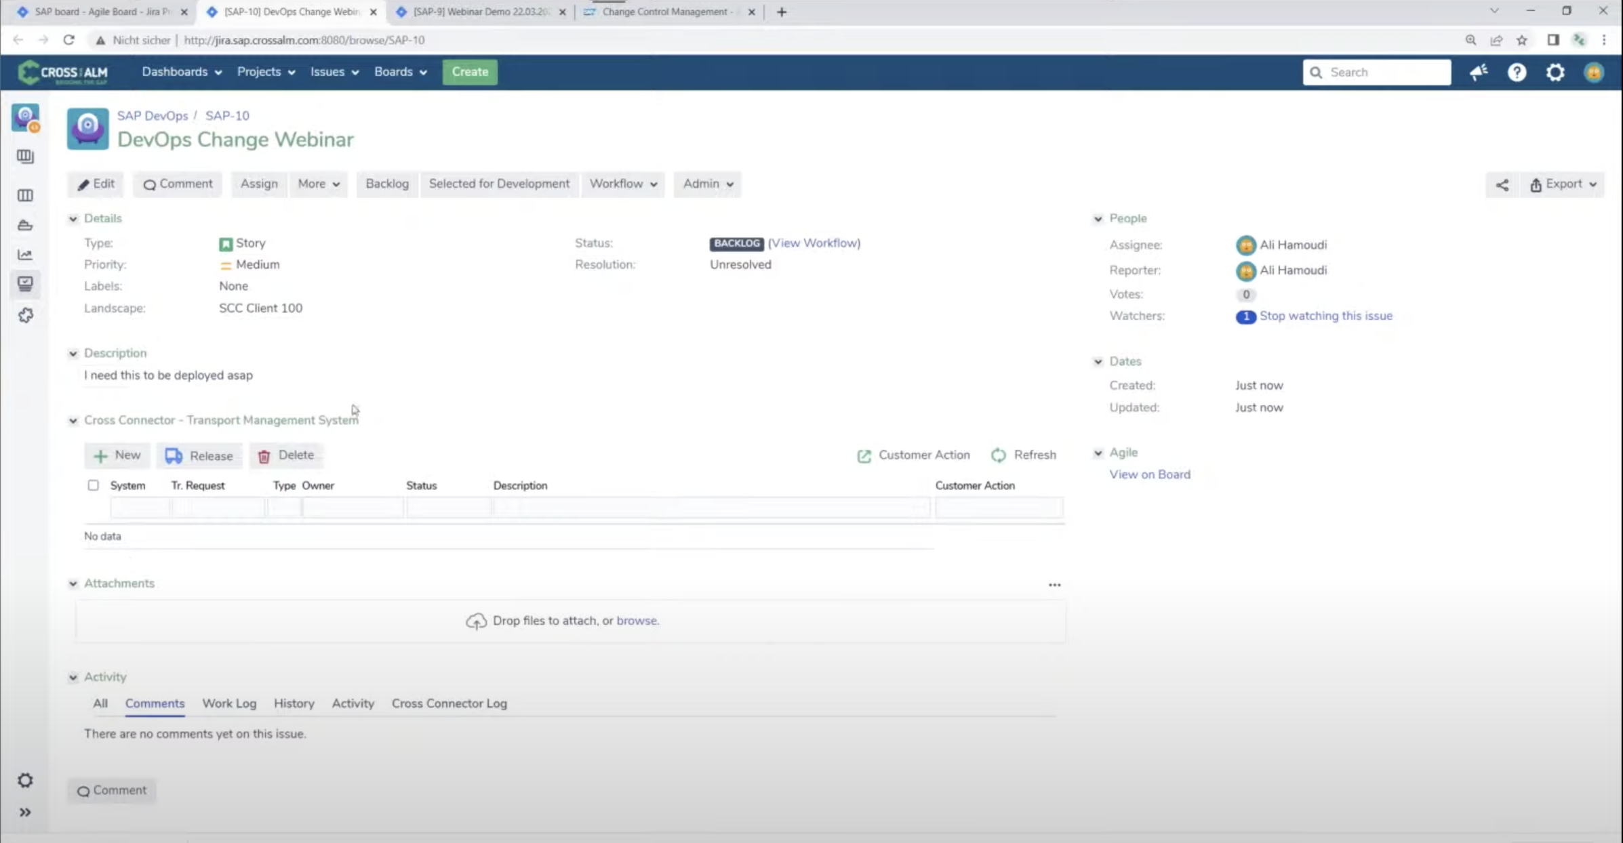The height and width of the screenshot is (843, 1623).
Task: Click Customer Action button
Action: pos(913,455)
